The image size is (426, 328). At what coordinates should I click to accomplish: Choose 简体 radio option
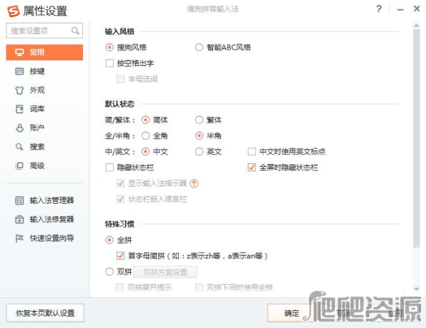coord(146,120)
